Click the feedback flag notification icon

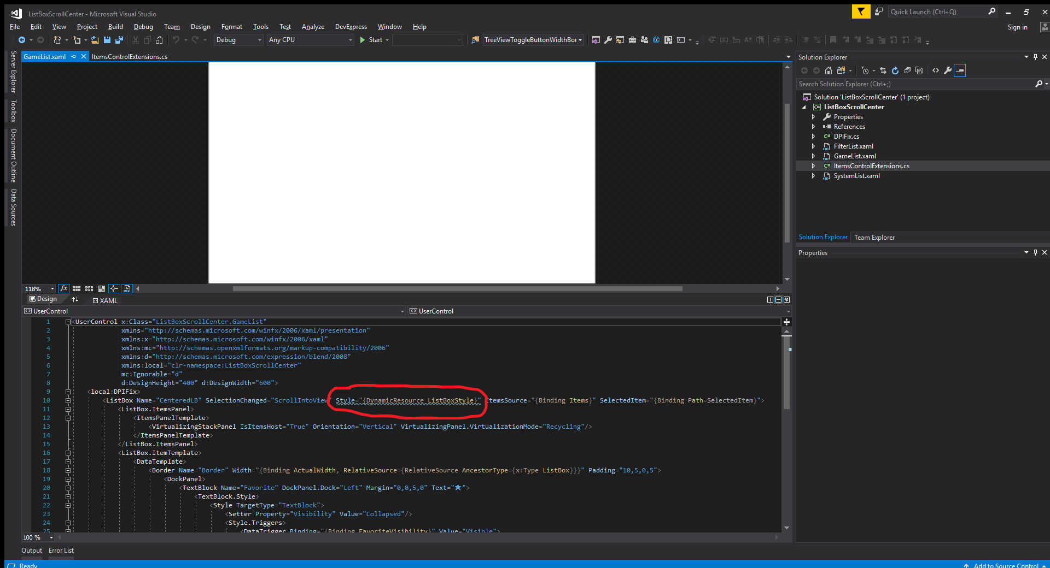pos(861,11)
